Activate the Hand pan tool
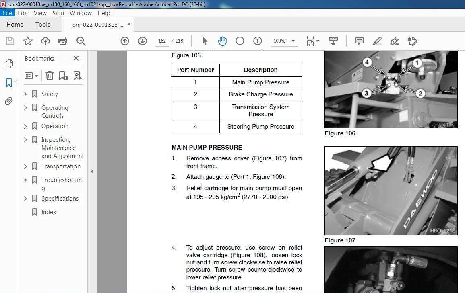Screen dimensions: 465x293 tap(222, 41)
